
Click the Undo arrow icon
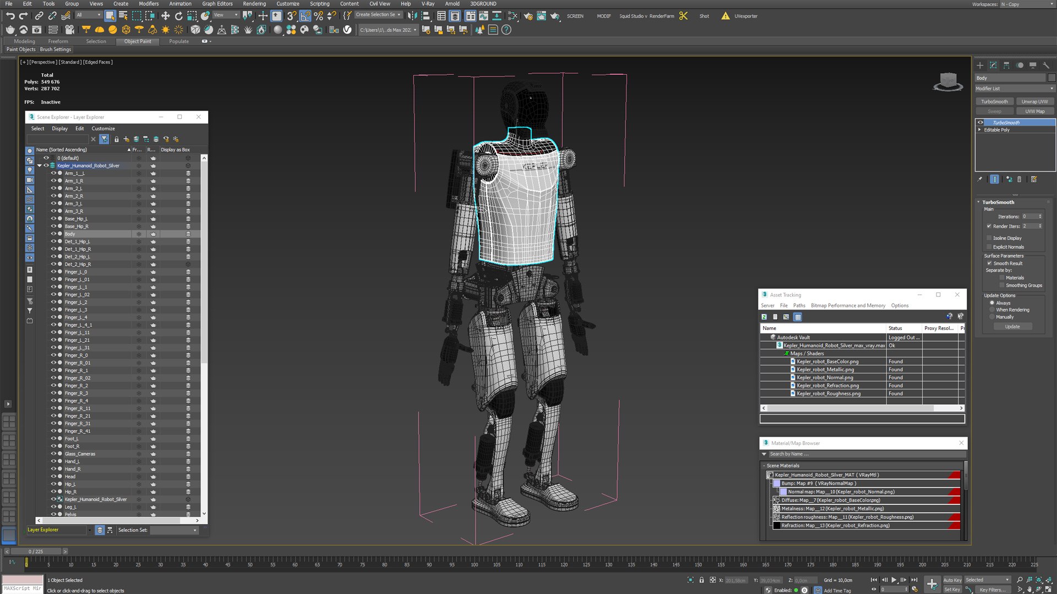click(x=10, y=16)
